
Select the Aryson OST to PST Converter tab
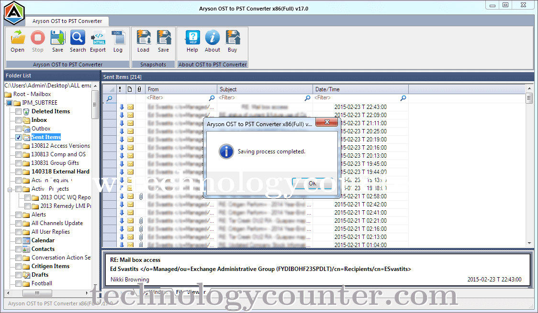[67, 21]
